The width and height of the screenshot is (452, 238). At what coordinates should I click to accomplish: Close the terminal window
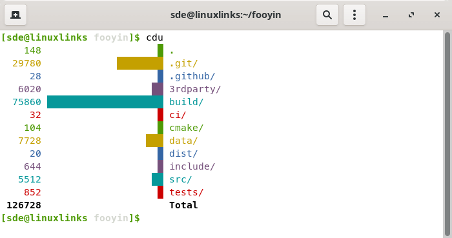437,15
